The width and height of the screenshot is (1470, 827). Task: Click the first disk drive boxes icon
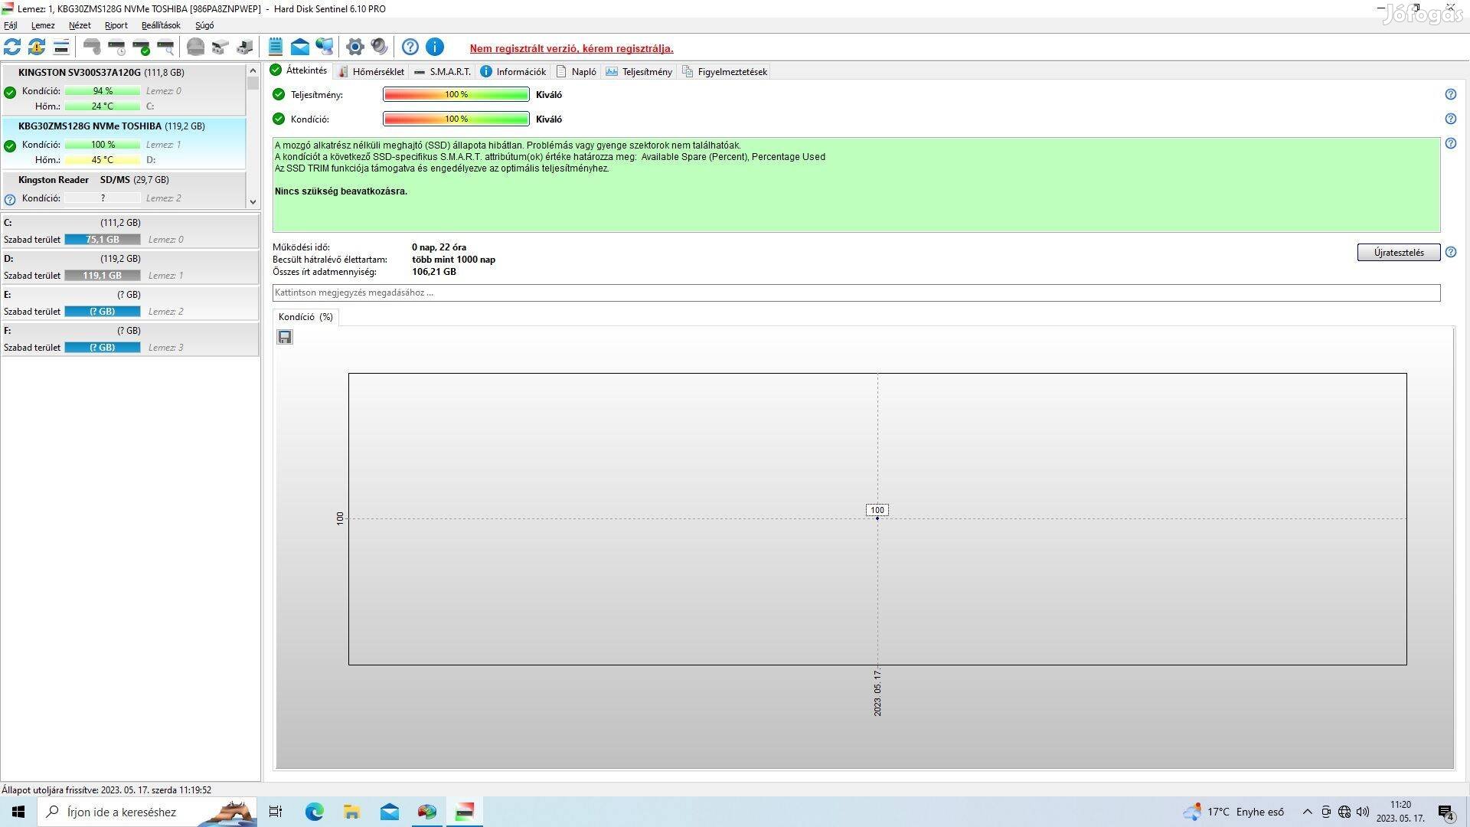[220, 47]
